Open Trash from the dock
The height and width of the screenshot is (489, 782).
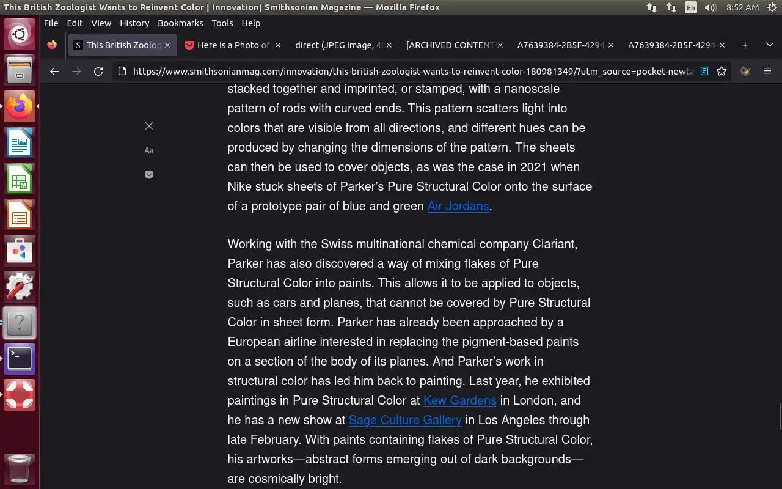tap(20, 469)
